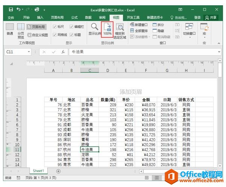
Task: Click the 页面布局 view button
Action: coord(36,27)
